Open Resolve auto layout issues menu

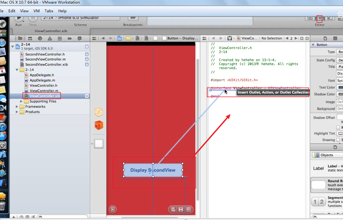click(x=189, y=209)
